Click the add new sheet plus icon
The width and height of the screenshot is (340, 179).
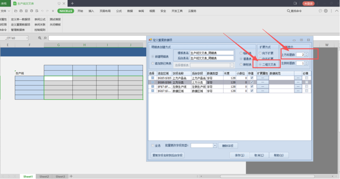[71, 176]
